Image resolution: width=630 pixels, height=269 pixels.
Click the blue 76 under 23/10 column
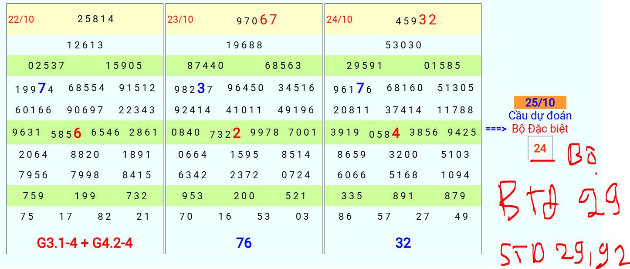(244, 243)
